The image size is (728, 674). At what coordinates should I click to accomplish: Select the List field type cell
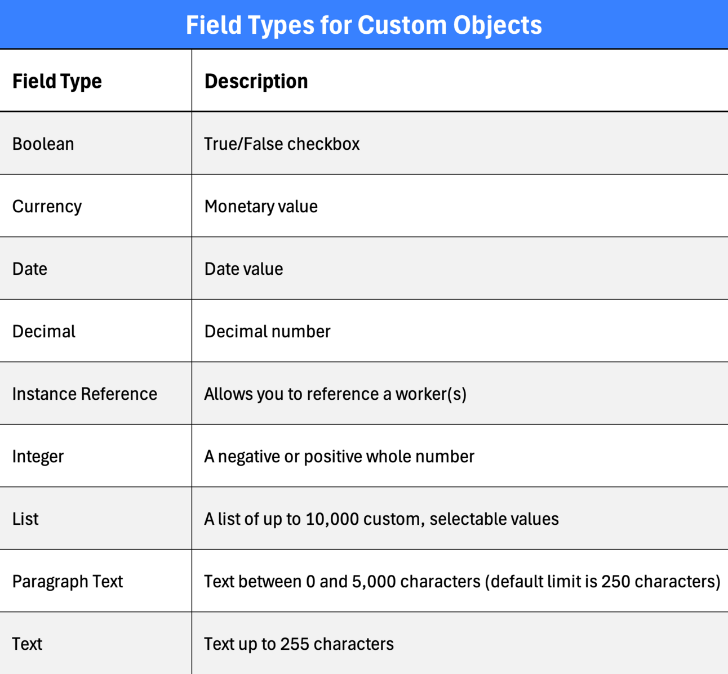click(x=25, y=519)
